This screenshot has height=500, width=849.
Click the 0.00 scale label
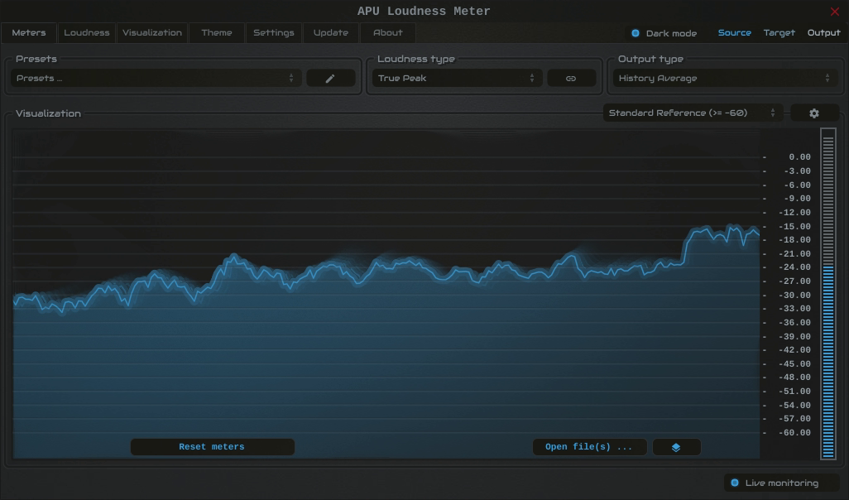click(x=799, y=157)
